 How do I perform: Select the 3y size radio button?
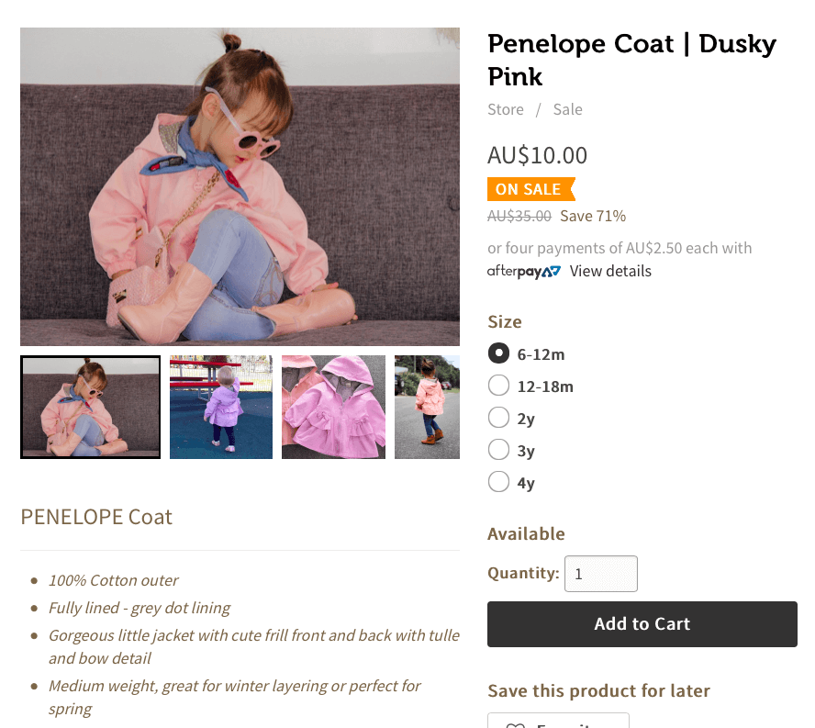(498, 450)
